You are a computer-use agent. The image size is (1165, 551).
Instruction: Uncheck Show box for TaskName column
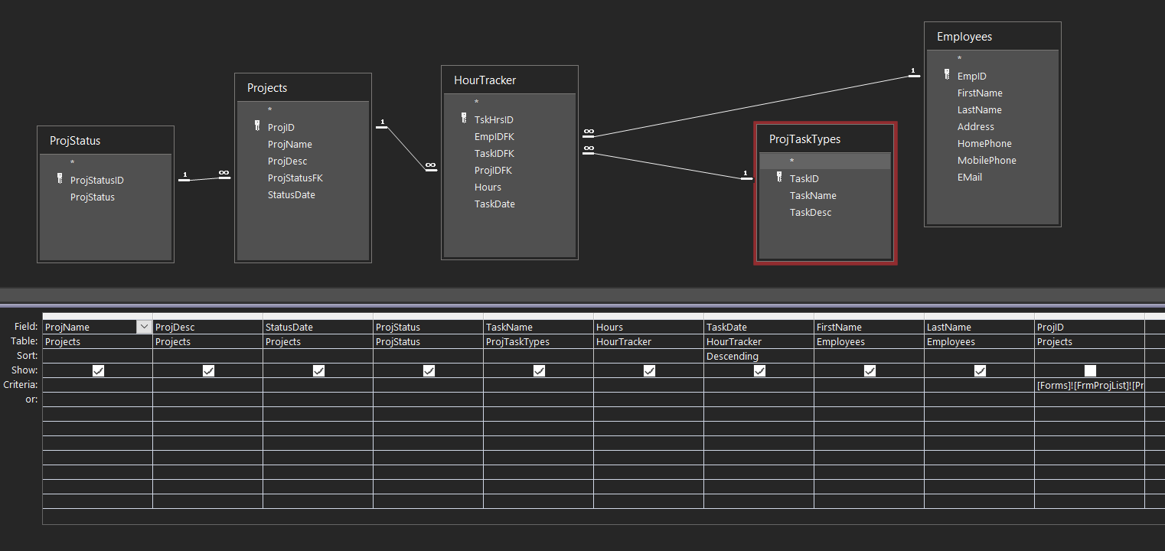pos(539,370)
